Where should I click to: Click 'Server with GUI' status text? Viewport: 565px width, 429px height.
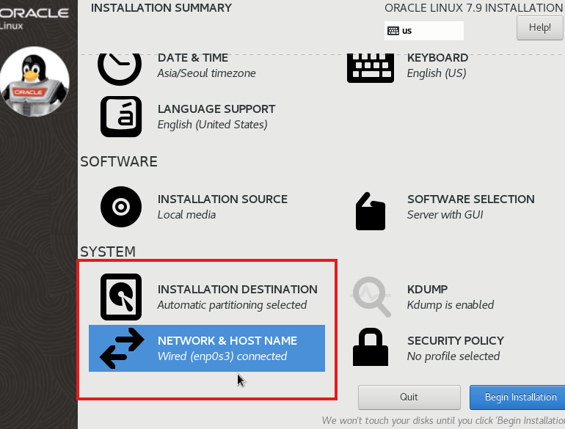coord(445,215)
